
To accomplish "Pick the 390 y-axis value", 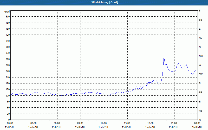I will click(x=8, y=41).
